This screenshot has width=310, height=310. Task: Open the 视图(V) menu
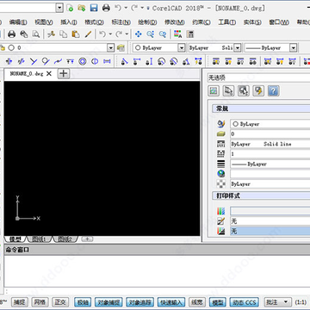click(44, 22)
